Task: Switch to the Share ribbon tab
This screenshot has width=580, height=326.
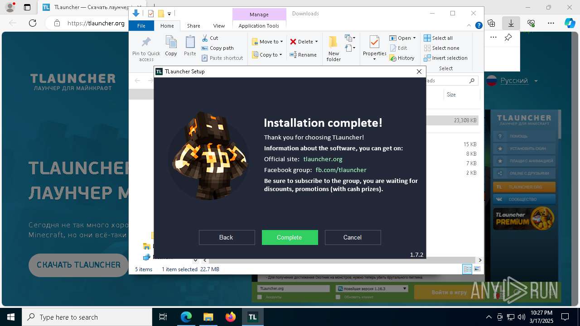Action: (x=193, y=26)
